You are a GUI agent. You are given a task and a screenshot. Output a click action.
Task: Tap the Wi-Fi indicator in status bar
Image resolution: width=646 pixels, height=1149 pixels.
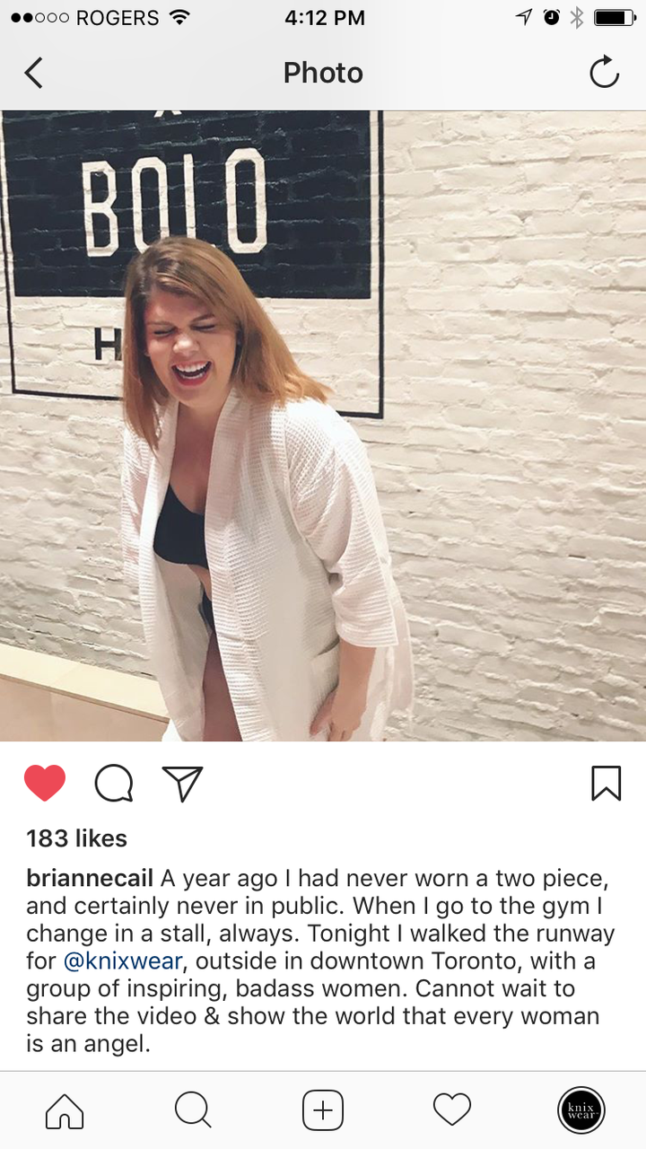[179, 17]
